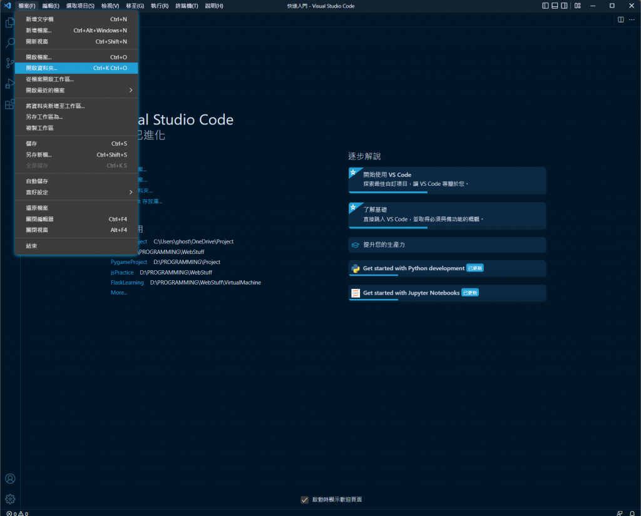Open the 了解基礎 walkthrough
The image size is (641, 516).
447,215
